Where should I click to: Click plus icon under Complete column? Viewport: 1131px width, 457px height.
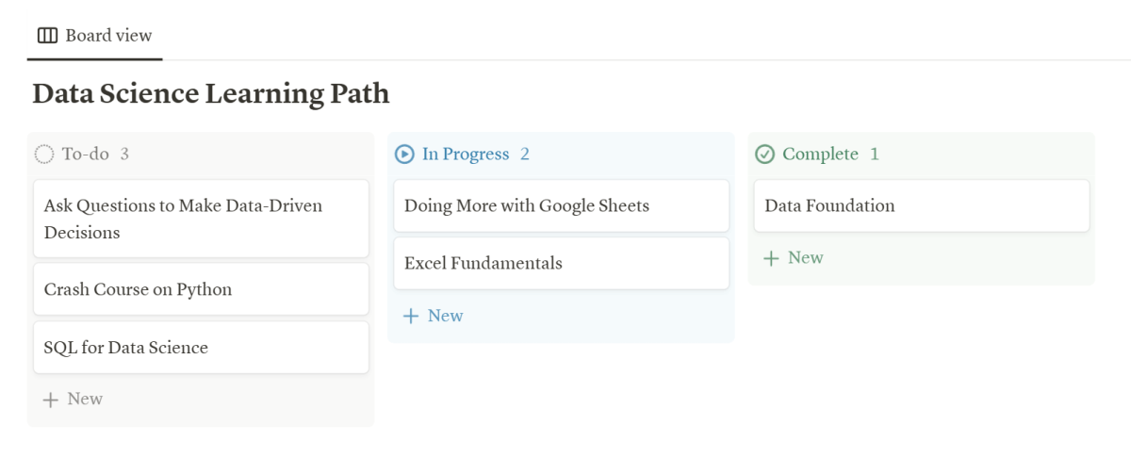(x=771, y=258)
